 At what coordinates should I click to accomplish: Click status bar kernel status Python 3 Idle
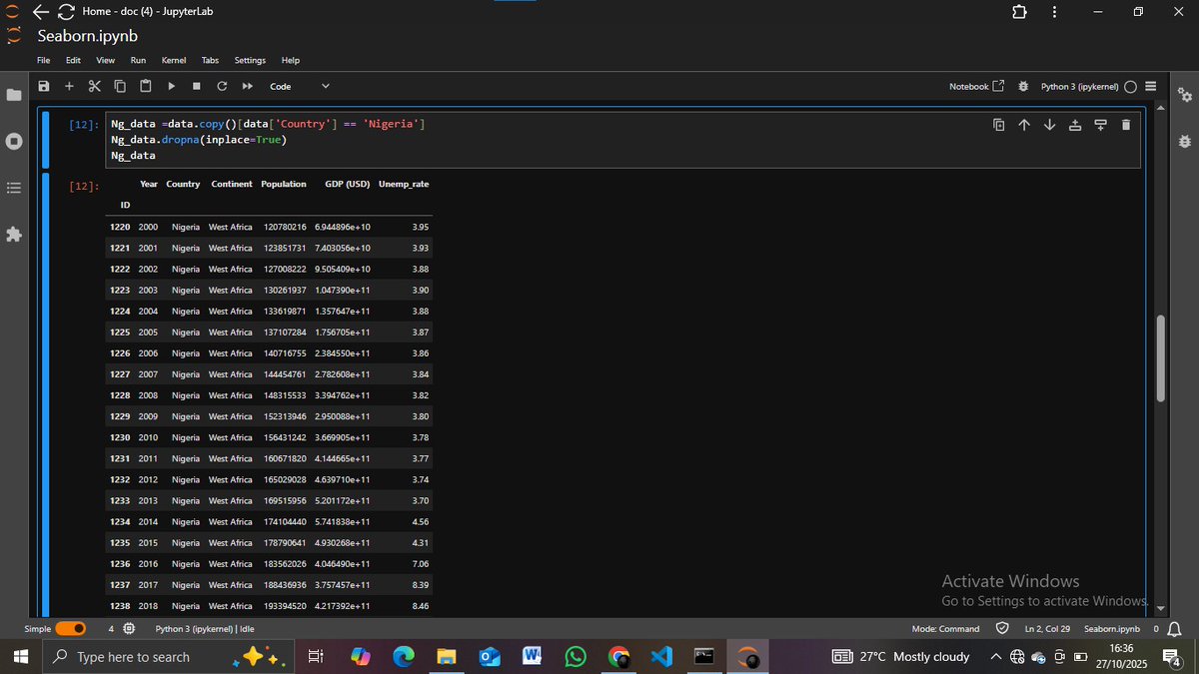click(205, 629)
